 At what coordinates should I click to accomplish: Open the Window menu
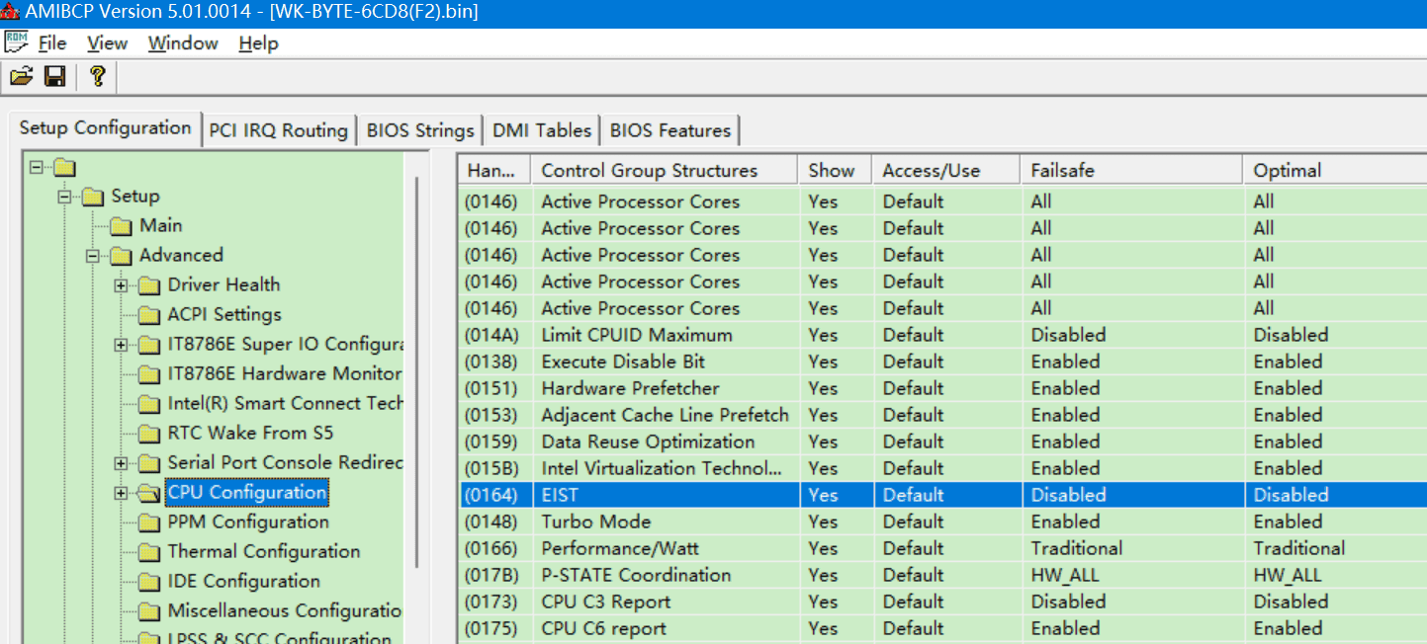183,43
